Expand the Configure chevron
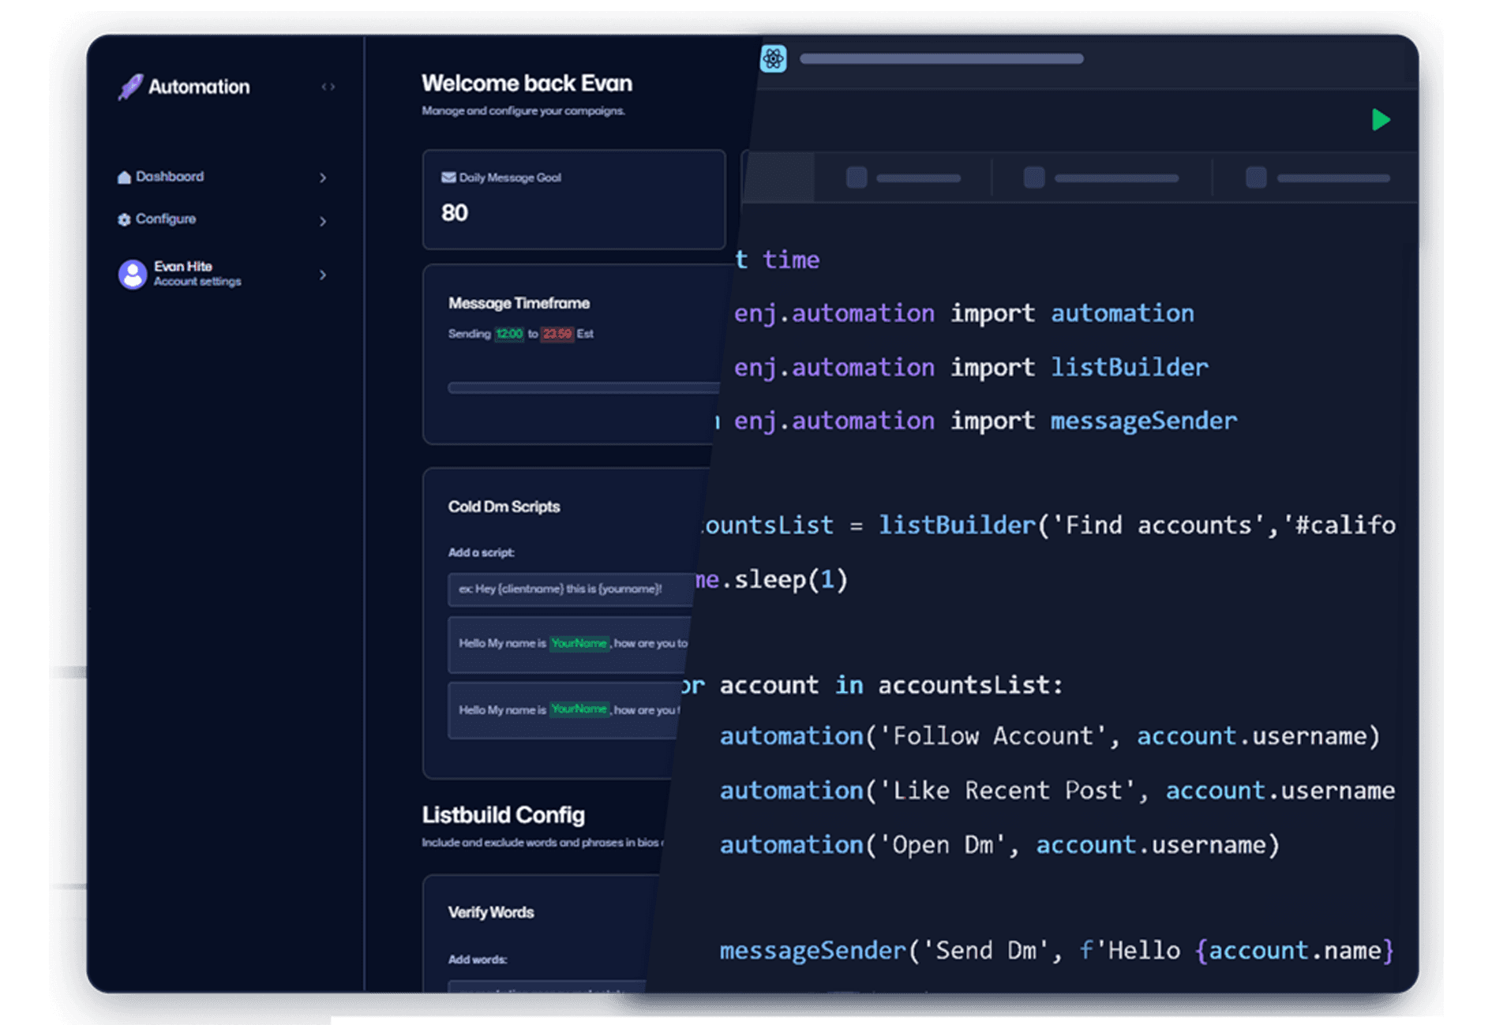 point(323,221)
